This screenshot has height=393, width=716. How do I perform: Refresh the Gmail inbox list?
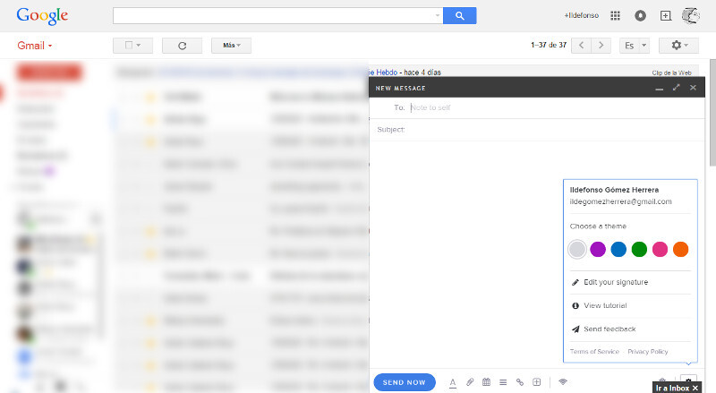pos(182,45)
